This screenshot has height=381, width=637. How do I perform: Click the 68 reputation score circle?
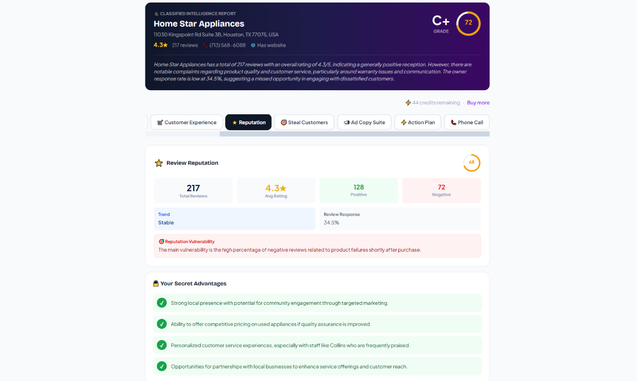click(x=471, y=162)
